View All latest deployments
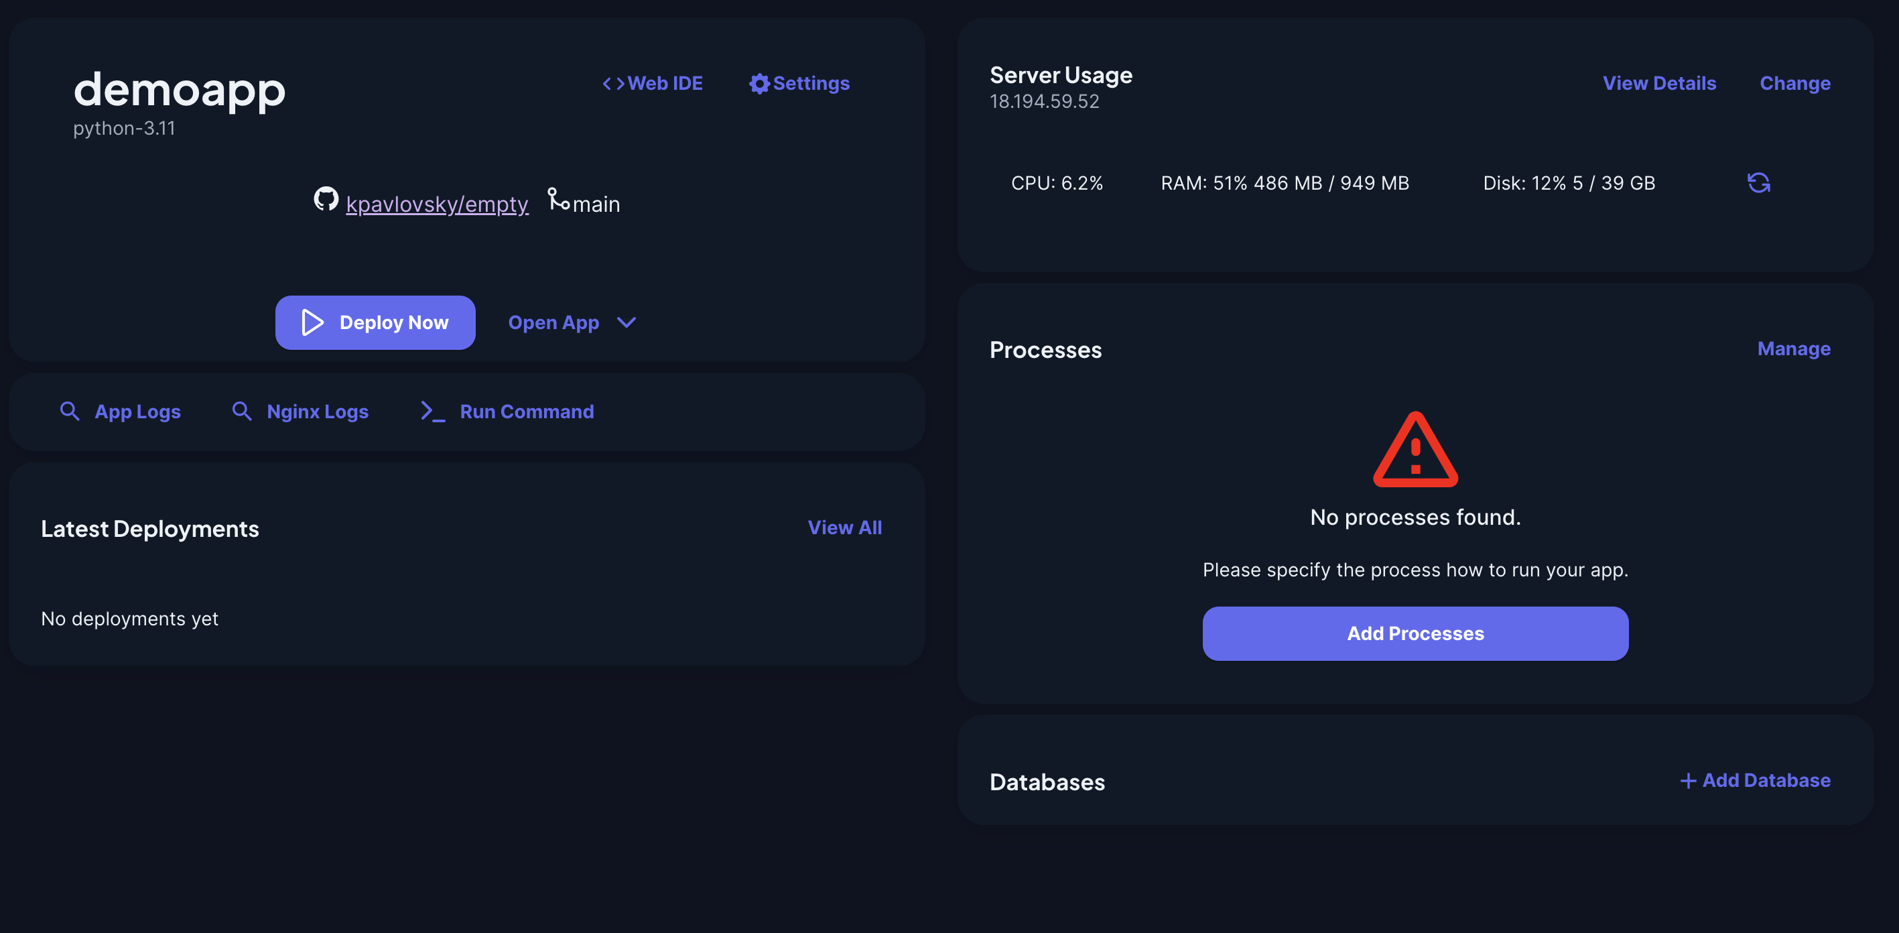Screen dimensions: 1899x933 click(844, 527)
